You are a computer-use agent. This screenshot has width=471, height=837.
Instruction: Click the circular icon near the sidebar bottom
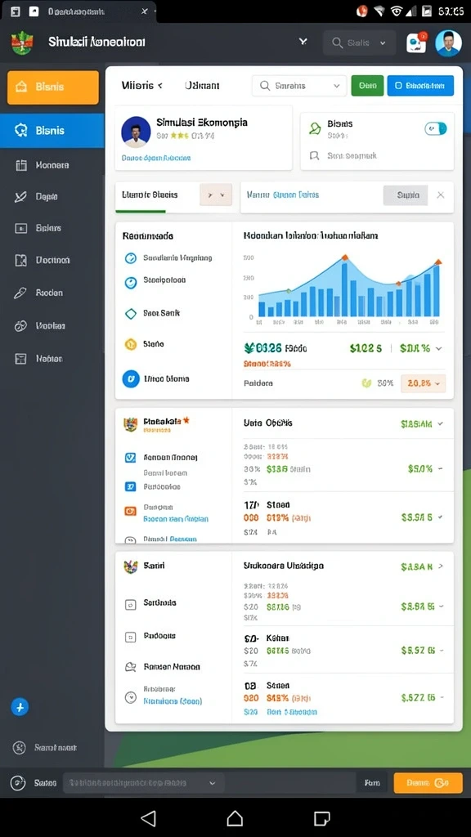20,747
